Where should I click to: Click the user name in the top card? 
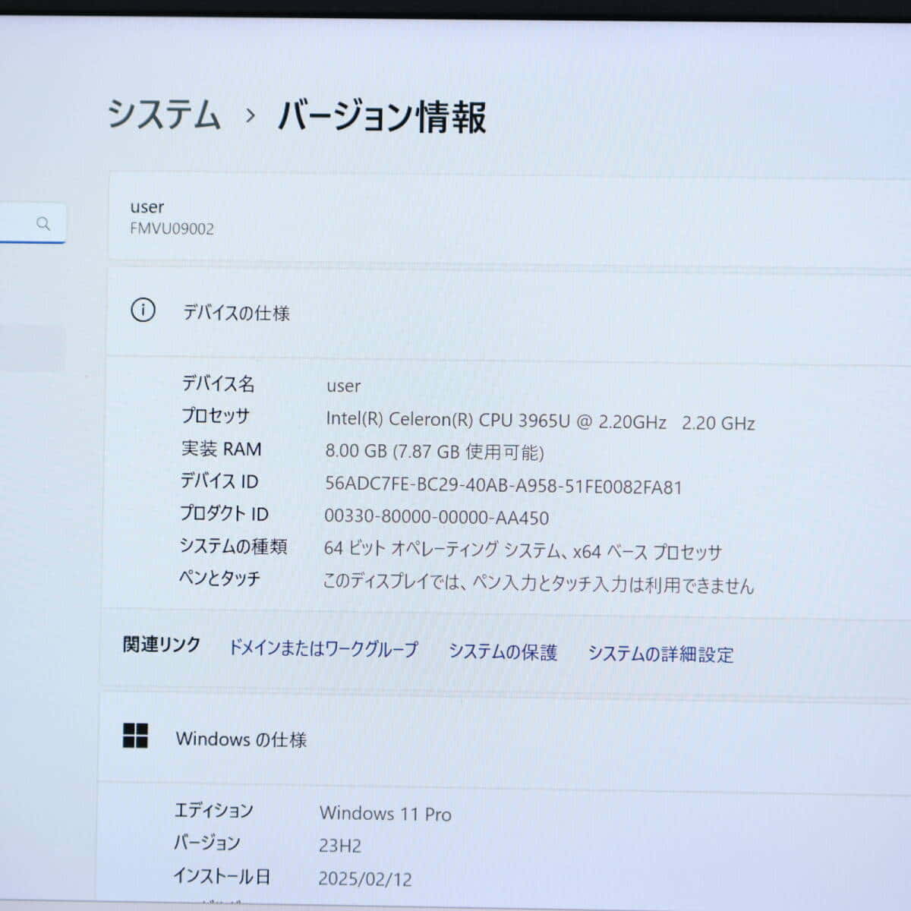147,206
